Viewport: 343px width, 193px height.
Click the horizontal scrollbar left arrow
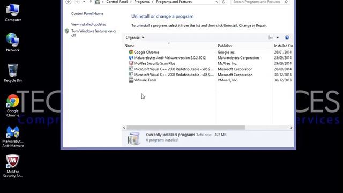click(124, 128)
